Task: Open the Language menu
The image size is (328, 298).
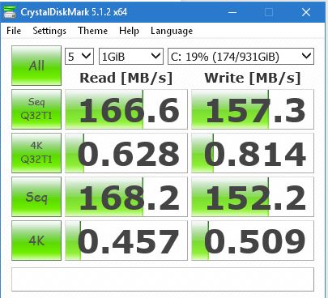Action: (x=172, y=31)
